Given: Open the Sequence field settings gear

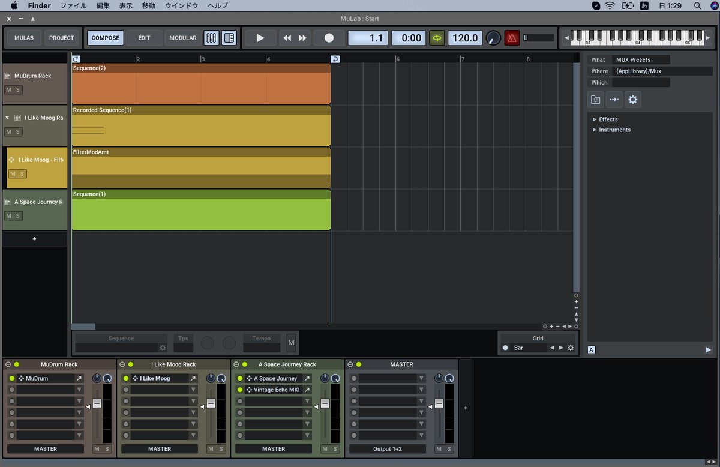Looking at the screenshot, I should click(x=162, y=348).
